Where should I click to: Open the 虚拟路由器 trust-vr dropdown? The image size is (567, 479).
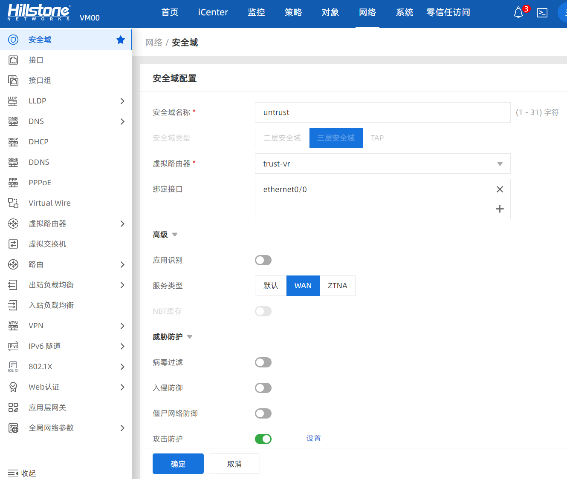coord(382,163)
